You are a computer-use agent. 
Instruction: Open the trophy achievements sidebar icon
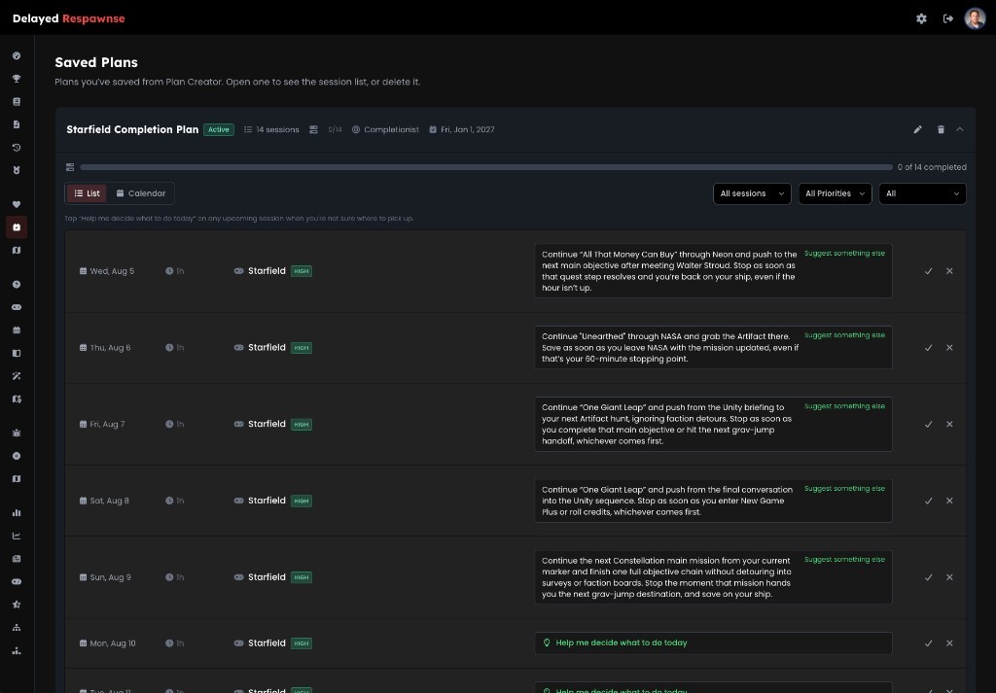pyautogui.click(x=17, y=79)
